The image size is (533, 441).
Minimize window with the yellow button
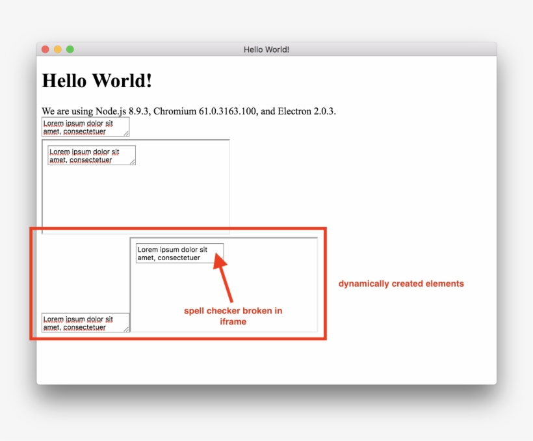(x=58, y=49)
